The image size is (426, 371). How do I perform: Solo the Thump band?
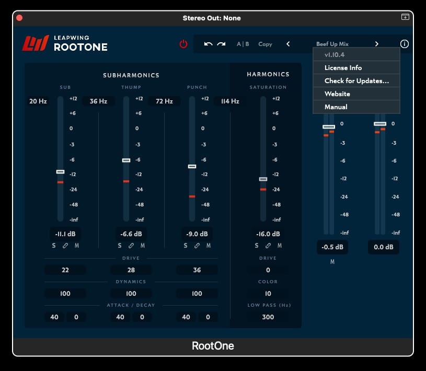pyautogui.click(x=120, y=246)
